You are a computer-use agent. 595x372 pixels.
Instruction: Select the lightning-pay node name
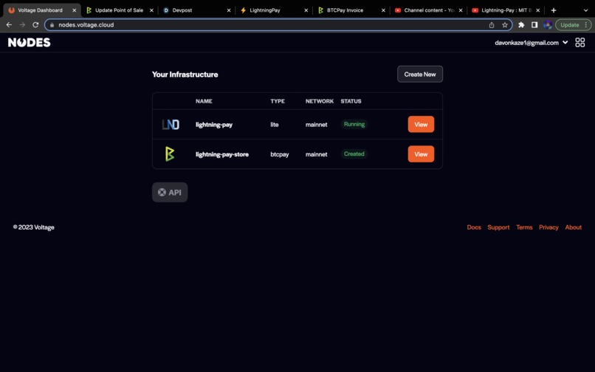pos(214,125)
